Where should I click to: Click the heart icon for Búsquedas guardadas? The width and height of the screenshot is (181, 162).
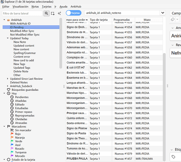8,90
